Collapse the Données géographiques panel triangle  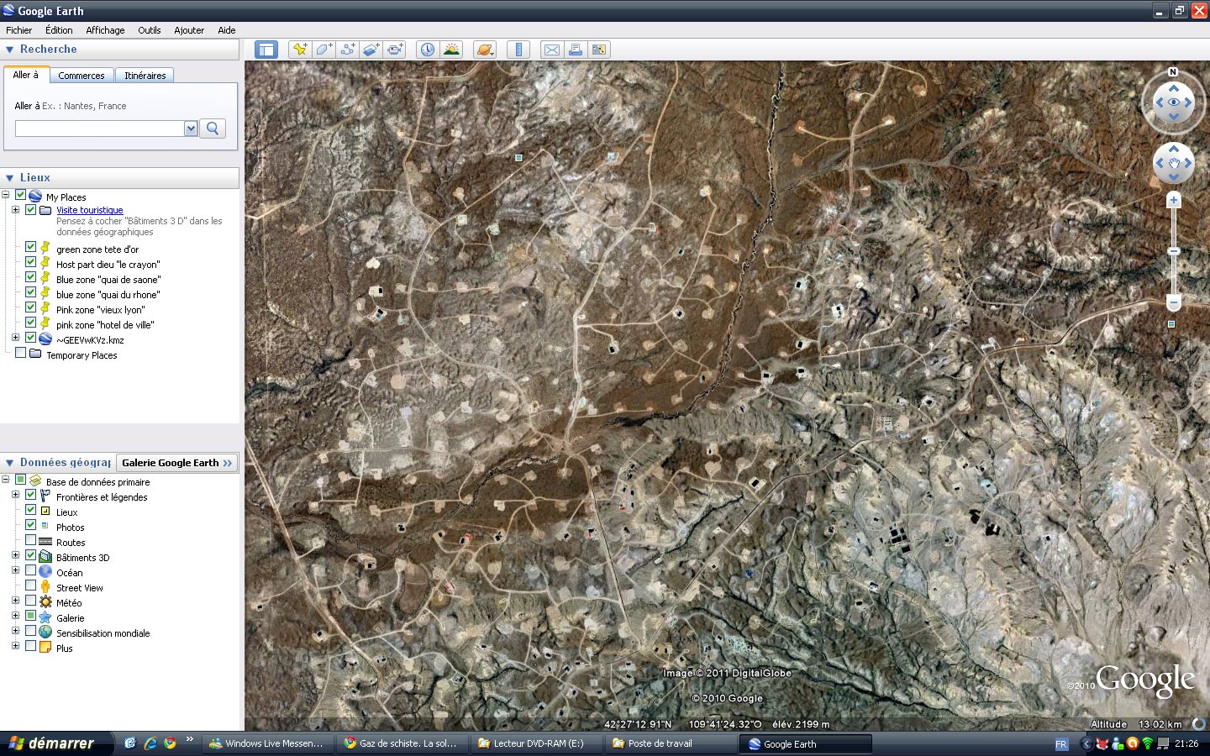point(10,463)
